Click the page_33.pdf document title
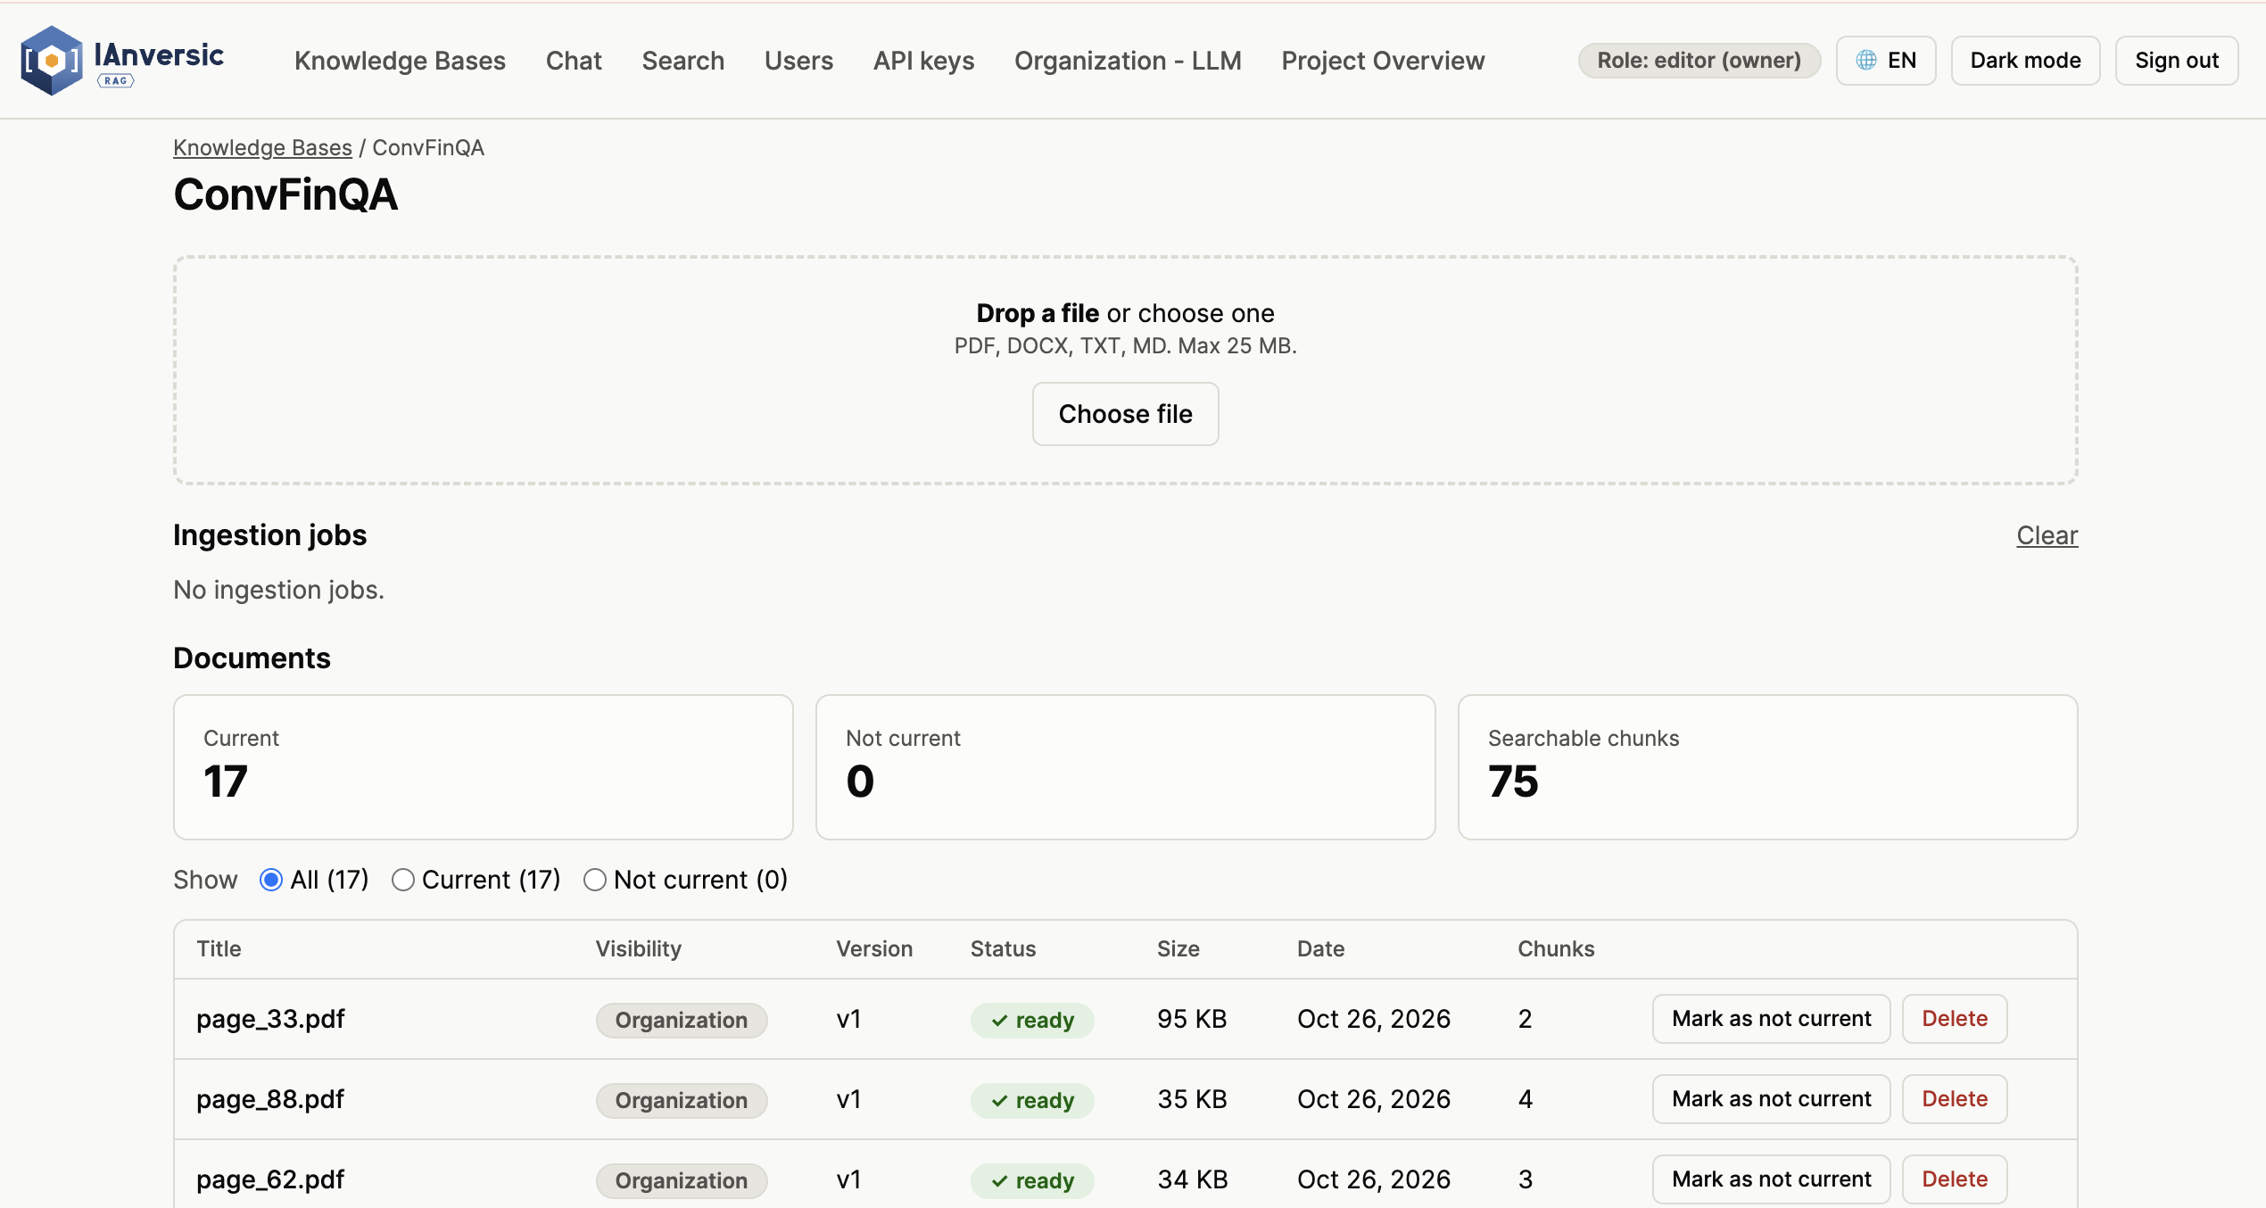This screenshot has height=1208, width=2266. click(270, 1019)
